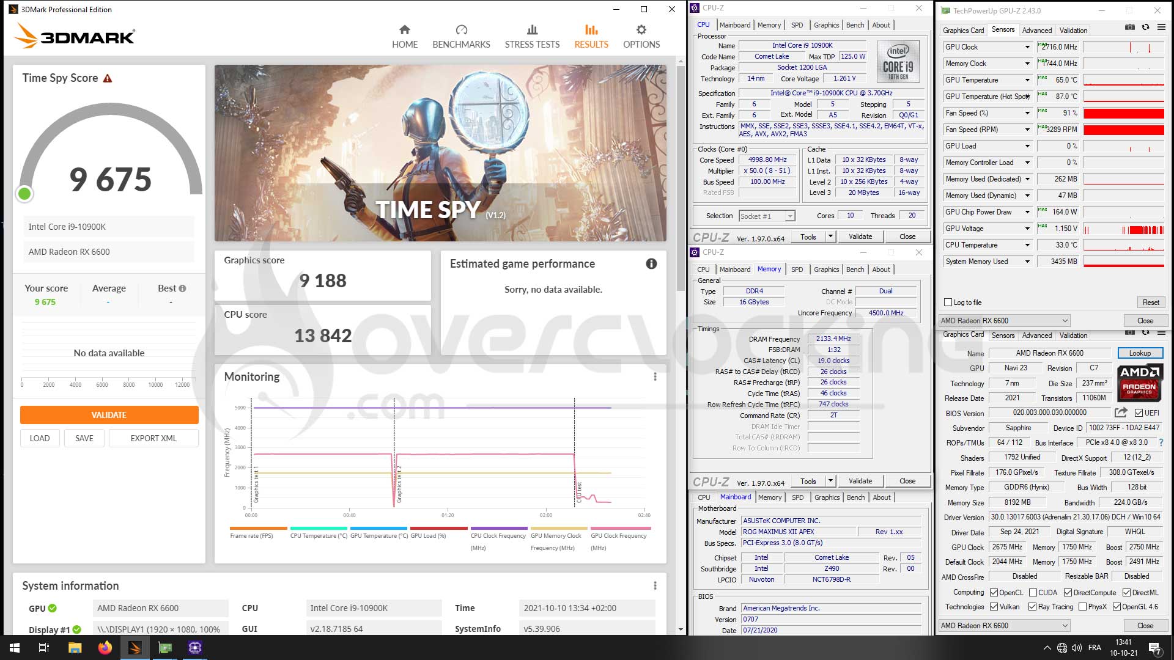Expand Tools dropdown arrow in top CPU-Z
Viewport: 1174px width, 660px height.
(x=830, y=237)
